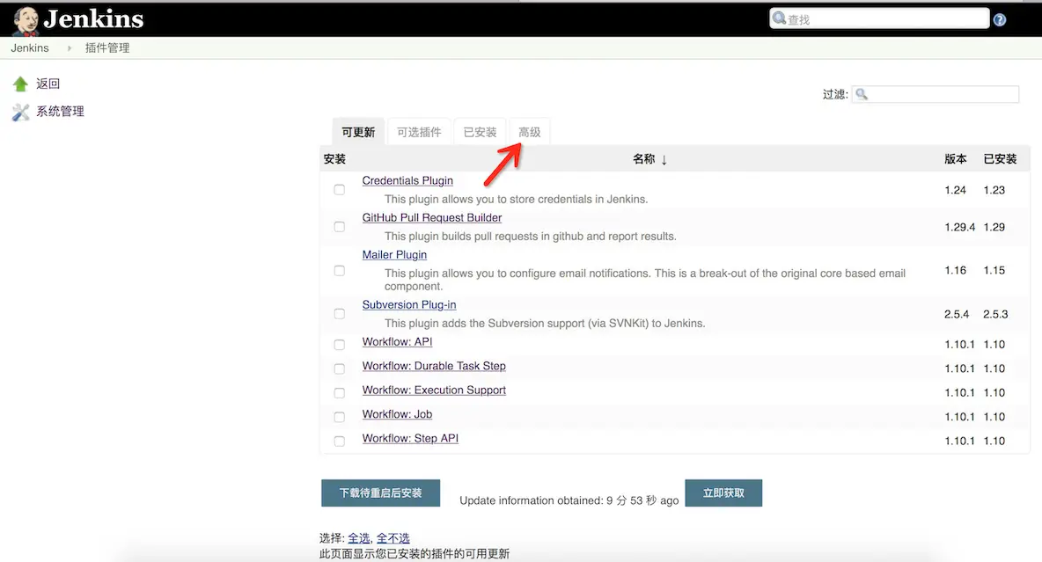Click installed version 1.15 of Mailer Plugin

(x=994, y=270)
